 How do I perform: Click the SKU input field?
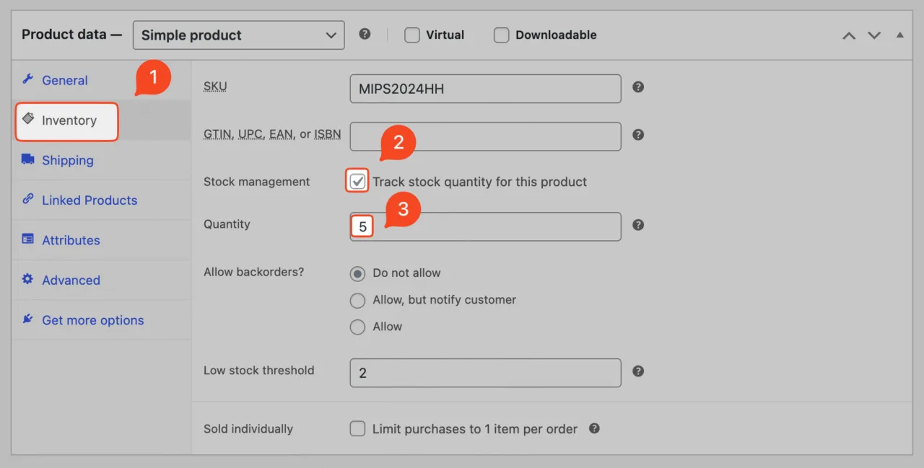486,89
